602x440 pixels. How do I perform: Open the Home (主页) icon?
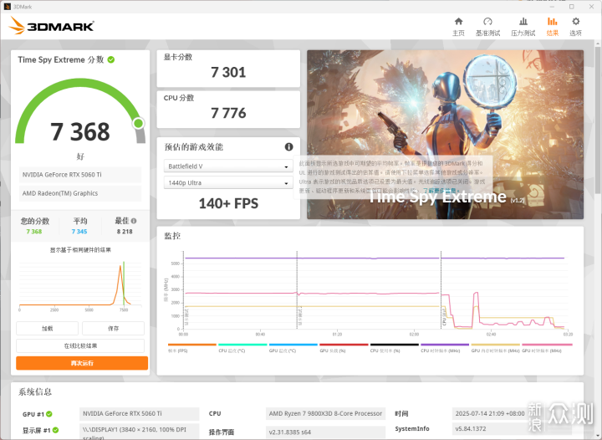[458, 22]
